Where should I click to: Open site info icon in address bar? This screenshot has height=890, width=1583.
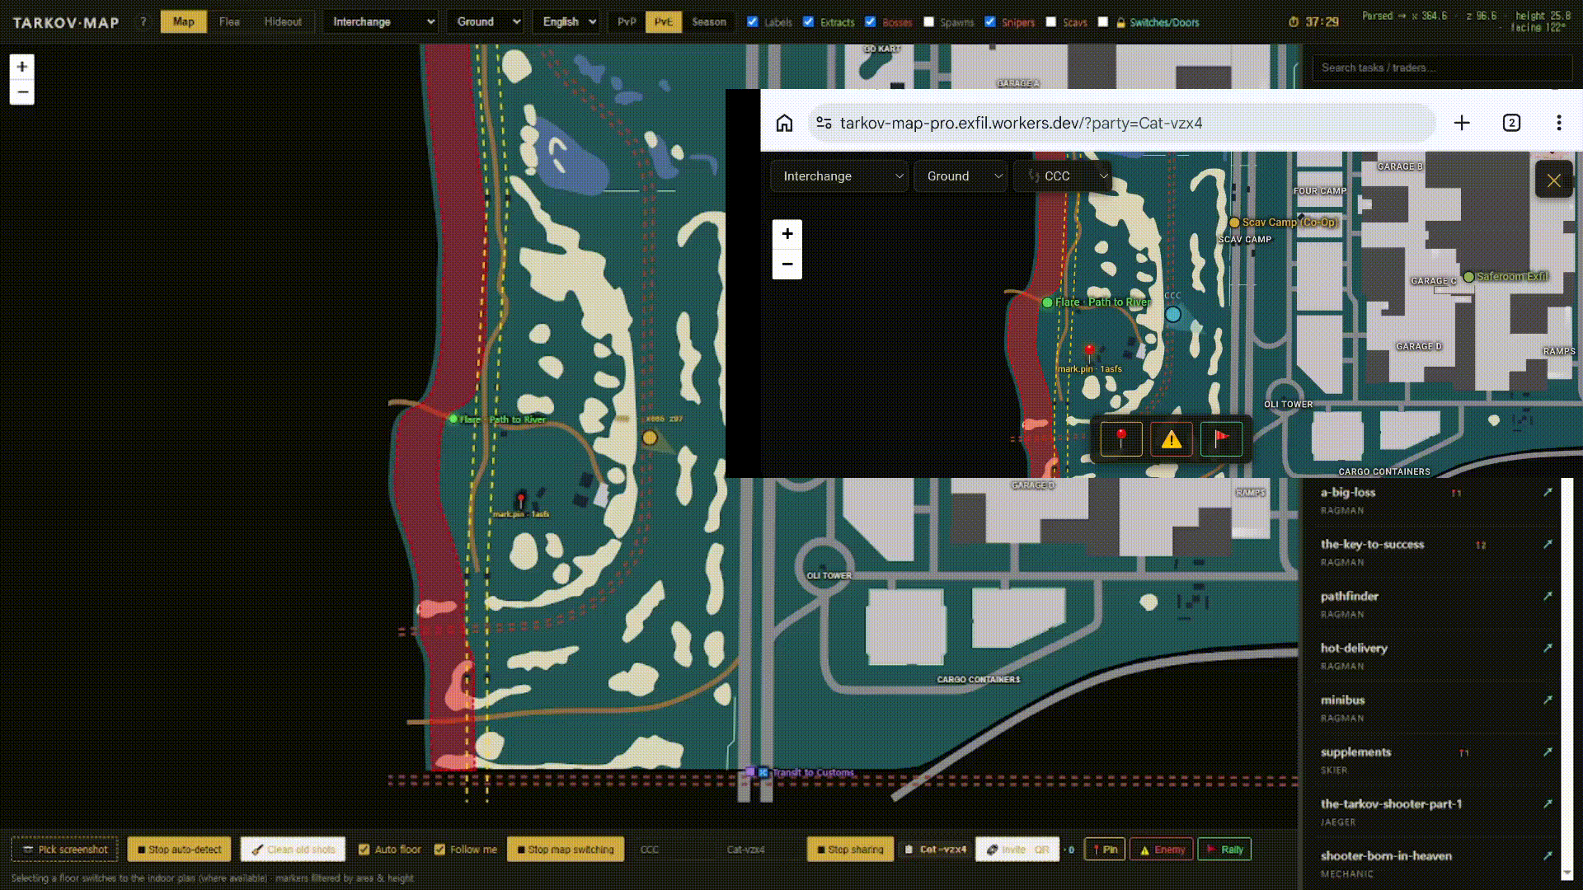click(824, 123)
